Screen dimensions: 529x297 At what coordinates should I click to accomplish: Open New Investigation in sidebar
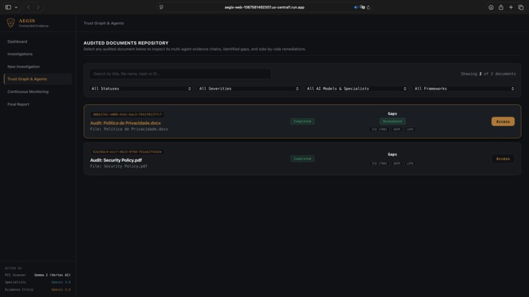pos(23,66)
